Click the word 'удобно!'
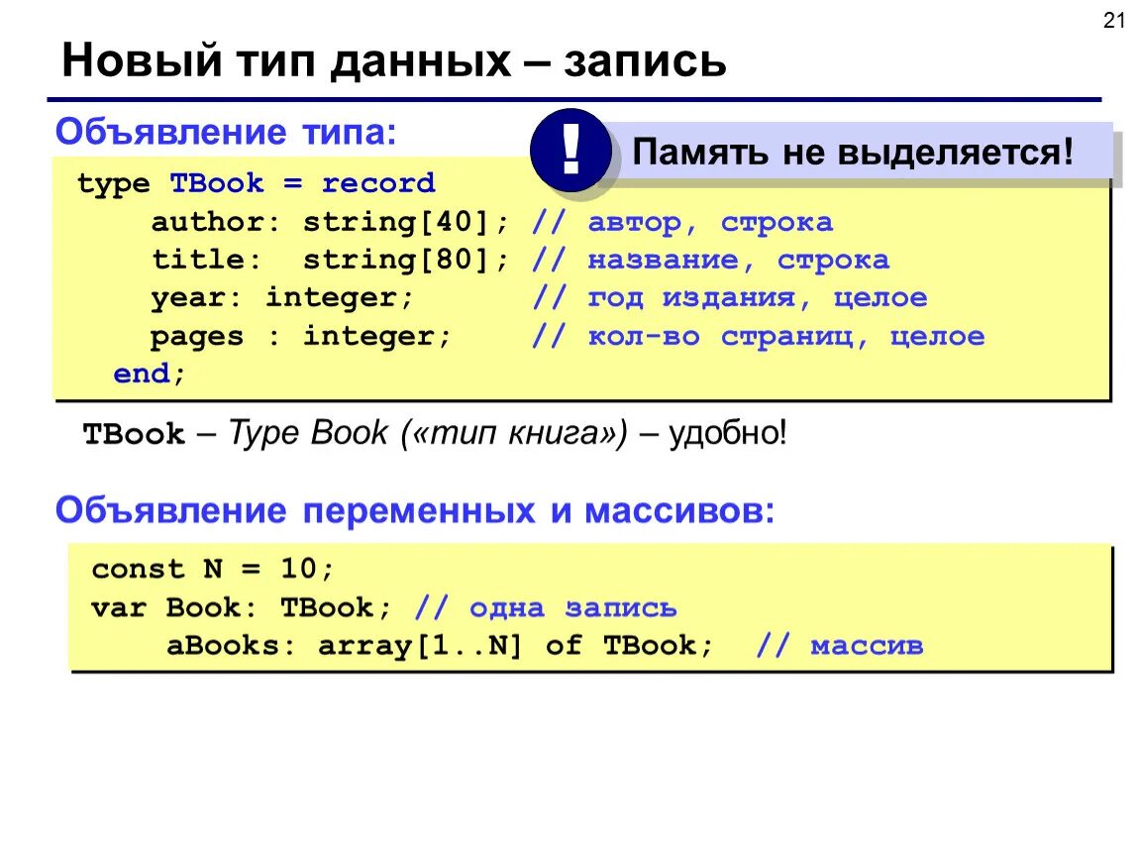Screen dimensions: 1139x856 (728, 433)
